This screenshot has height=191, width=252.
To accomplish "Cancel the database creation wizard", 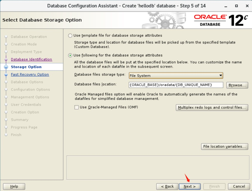I will click(x=239, y=186).
